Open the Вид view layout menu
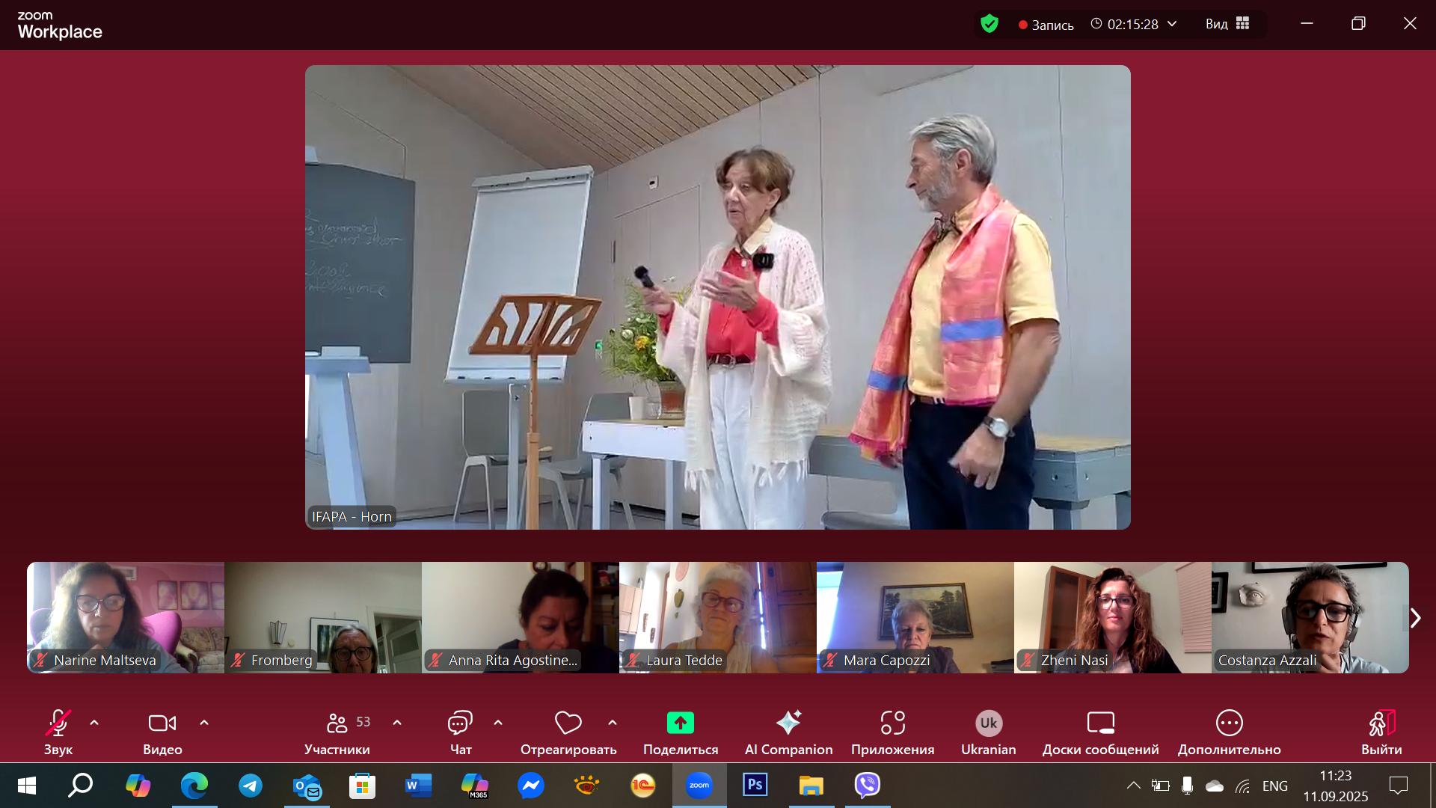The image size is (1436, 808). pos(1227,24)
